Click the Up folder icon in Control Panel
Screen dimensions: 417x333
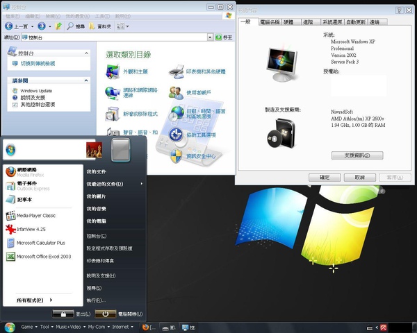pyautogui.click(x=58, y=26)
